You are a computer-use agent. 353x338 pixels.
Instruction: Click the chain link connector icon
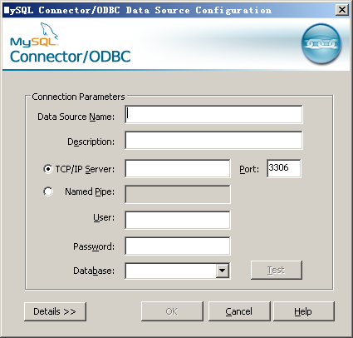pyautogui.click(x=321, y=43)
